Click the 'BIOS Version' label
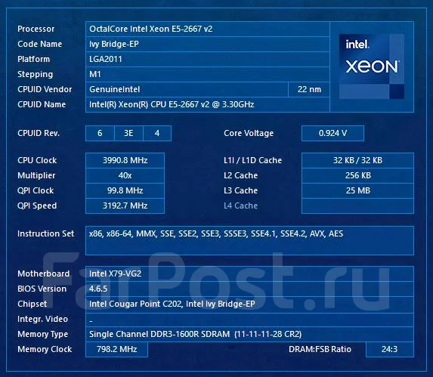Screen dimensions: 433x377 pos(42,289)
